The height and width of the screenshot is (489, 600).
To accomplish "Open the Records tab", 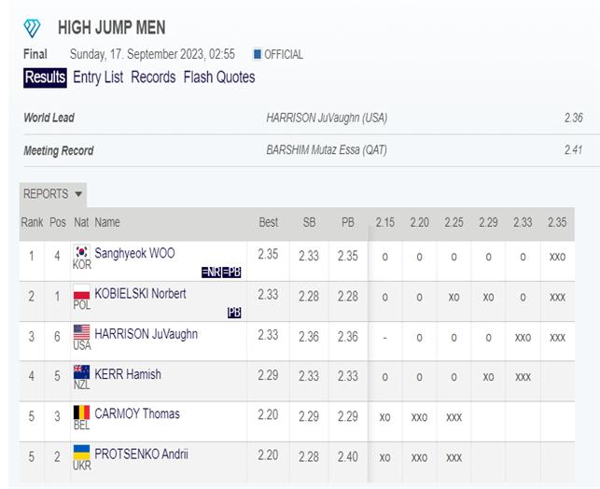I will click(x=153, y=77).
